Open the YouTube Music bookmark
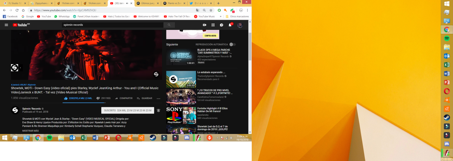 pos(205,17)
